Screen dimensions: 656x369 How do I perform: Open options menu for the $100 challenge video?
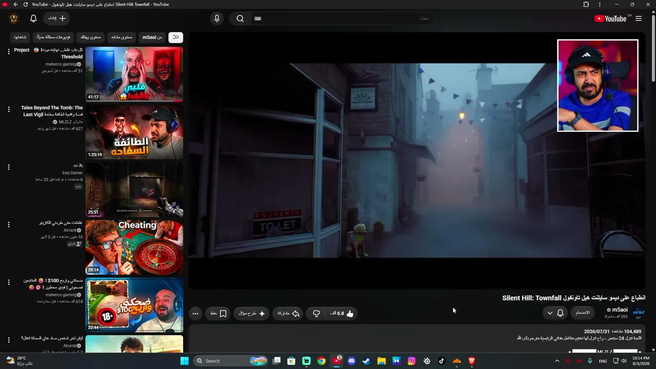9,282
